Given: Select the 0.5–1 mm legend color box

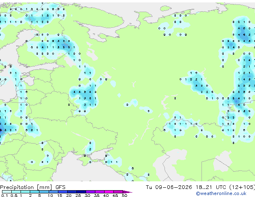Looking at the screenshot, I should [x=16, y=192].
